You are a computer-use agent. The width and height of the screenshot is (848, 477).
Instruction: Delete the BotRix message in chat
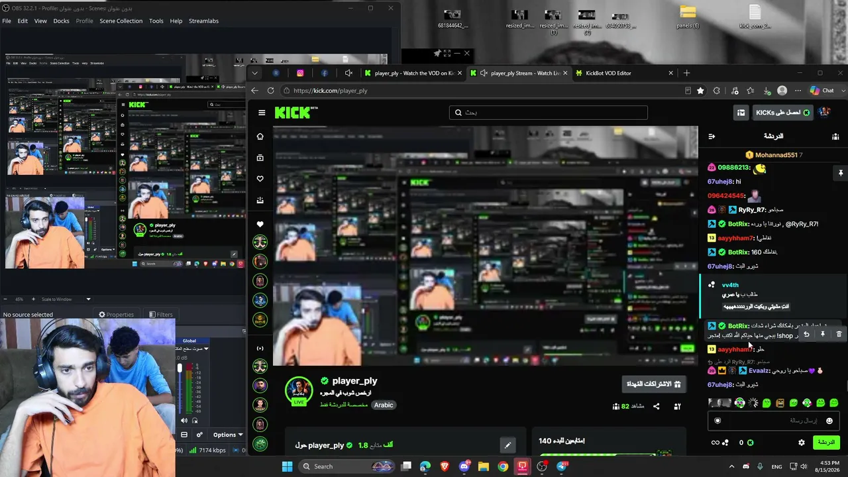(839, 335)
